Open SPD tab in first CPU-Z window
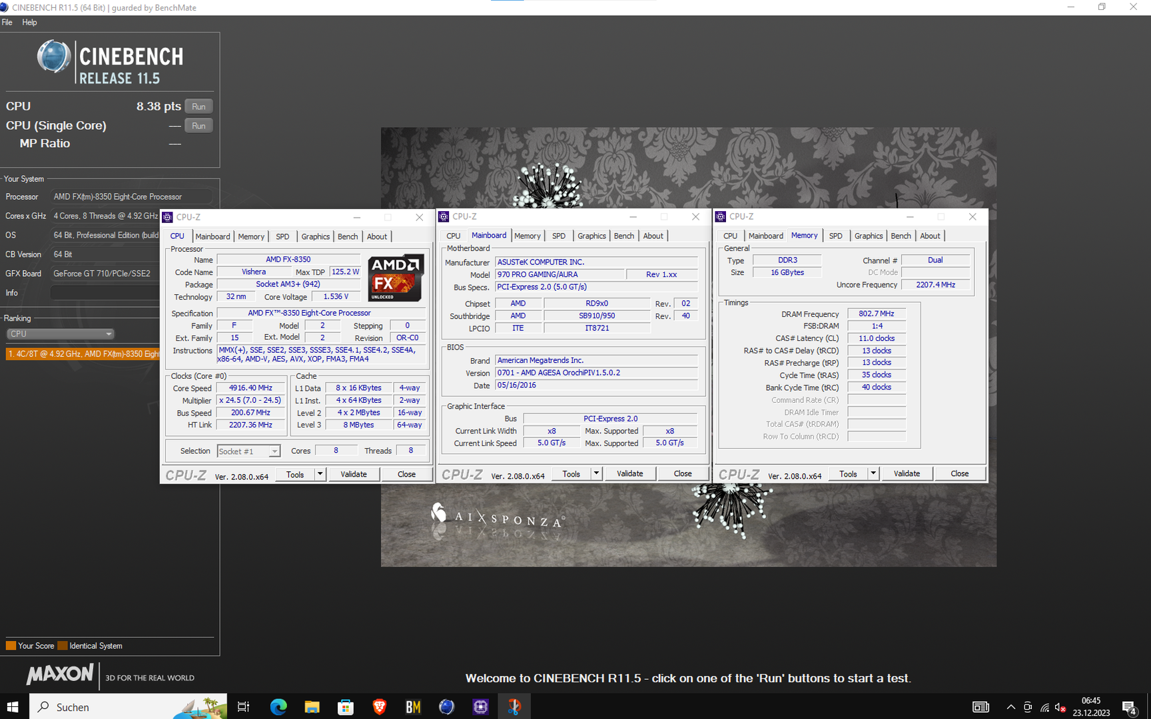The height and width of the screenshot is (719, 1151). tap(282, 236)
